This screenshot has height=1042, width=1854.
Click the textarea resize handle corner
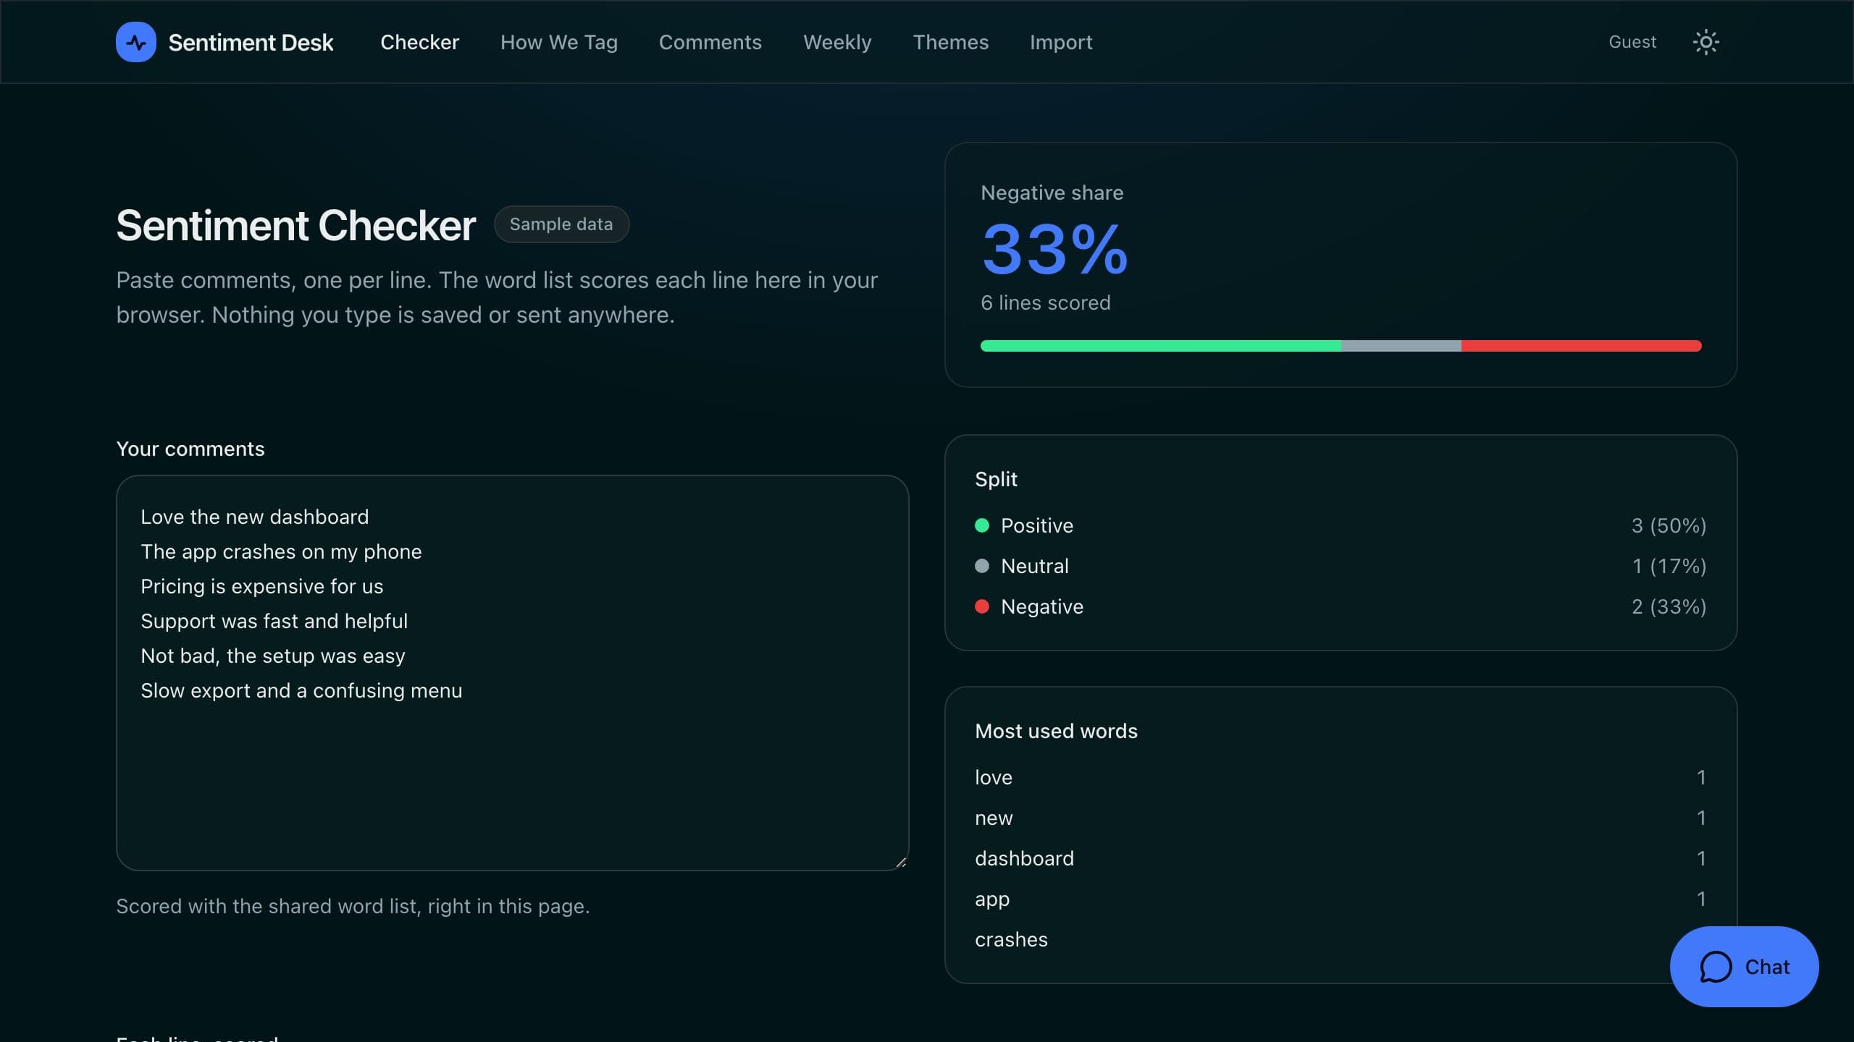(900, 861)
